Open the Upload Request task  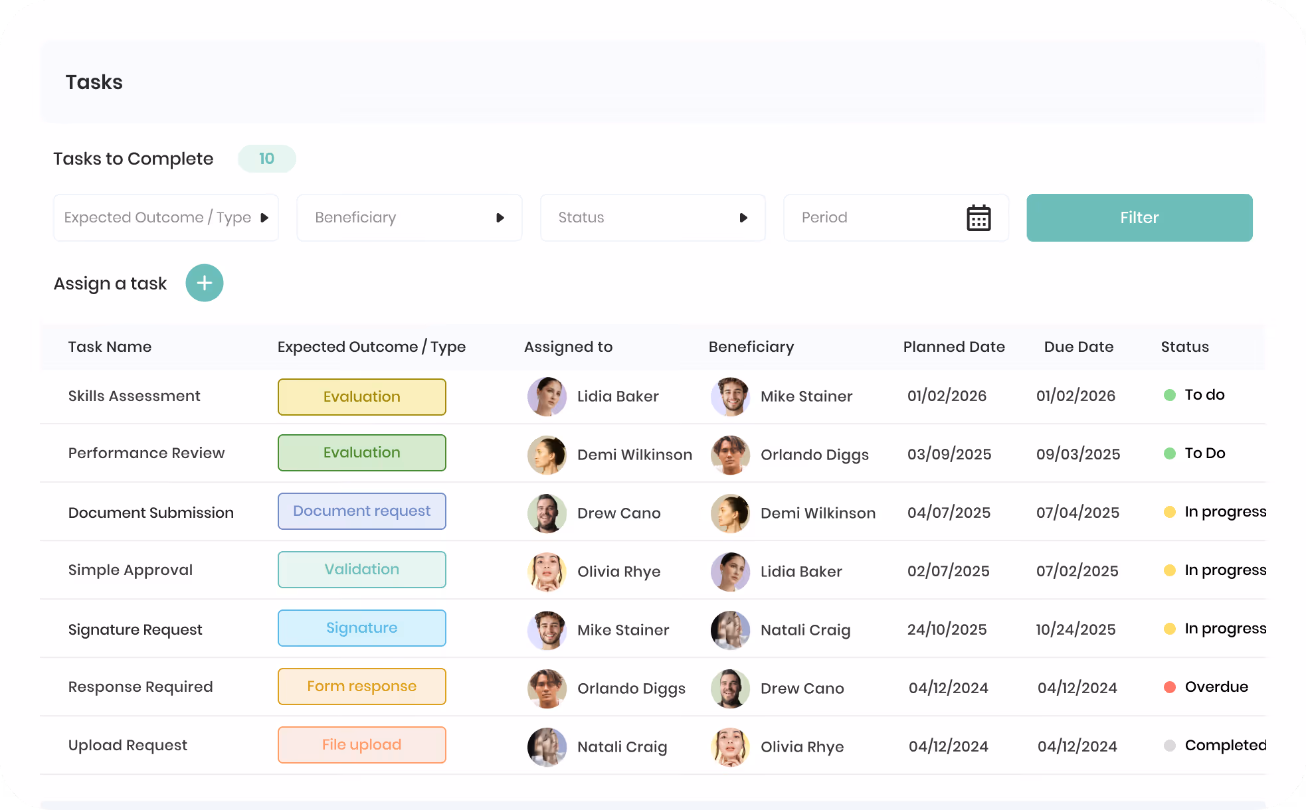(x=128, y=746)
